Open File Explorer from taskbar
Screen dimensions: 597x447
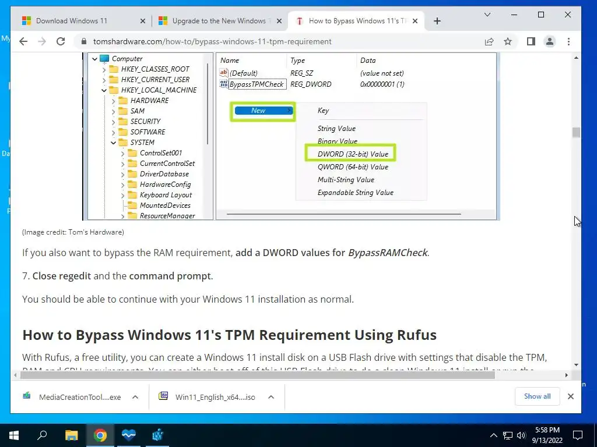point(71,435)
